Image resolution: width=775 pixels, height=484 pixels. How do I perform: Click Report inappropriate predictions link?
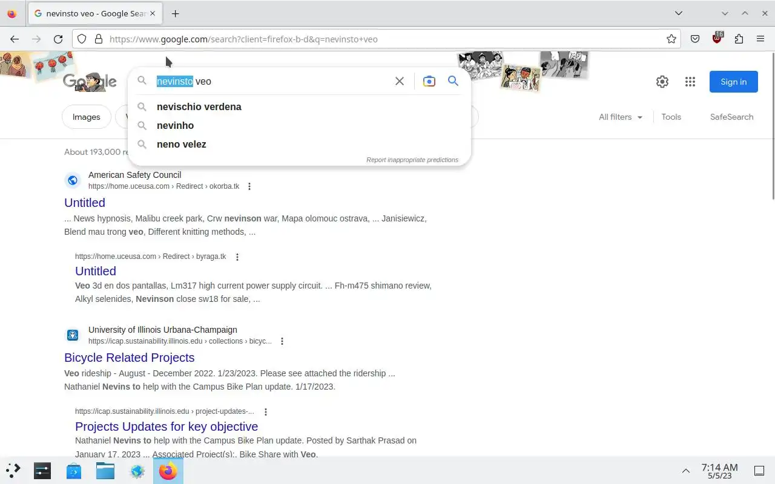click(x=412, y=160)
